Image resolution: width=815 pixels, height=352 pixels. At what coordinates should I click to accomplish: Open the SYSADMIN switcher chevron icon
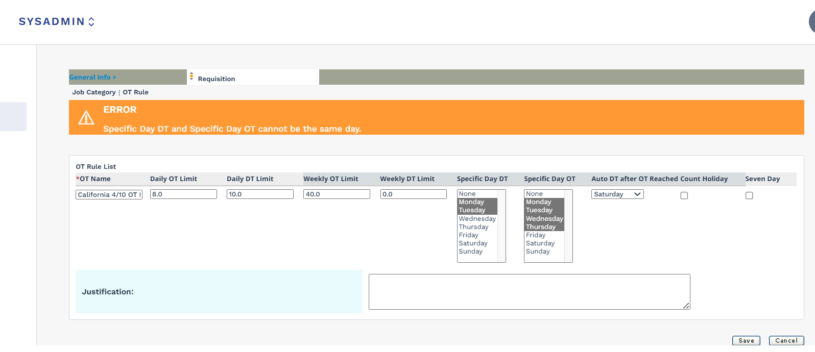tap(91, 21)
